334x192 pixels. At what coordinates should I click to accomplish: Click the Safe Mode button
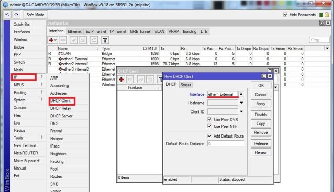tap(36, 15)
